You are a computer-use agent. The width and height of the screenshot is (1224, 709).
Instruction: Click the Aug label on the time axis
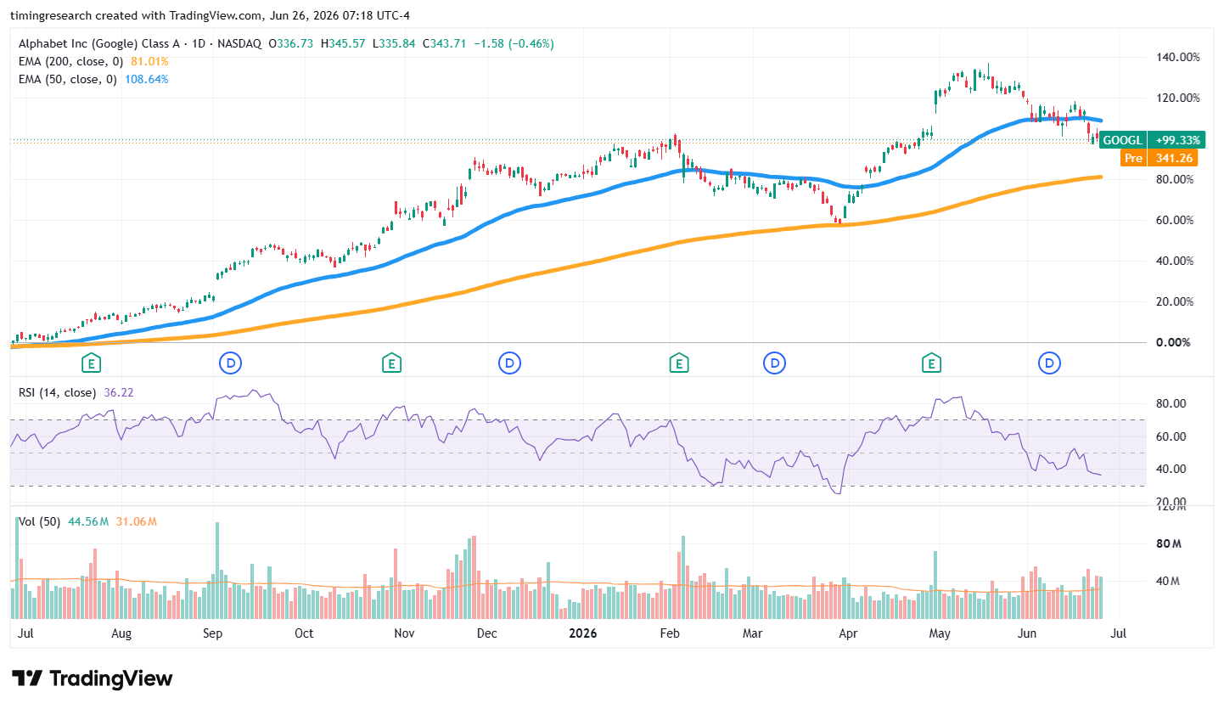tap(121, 633)
